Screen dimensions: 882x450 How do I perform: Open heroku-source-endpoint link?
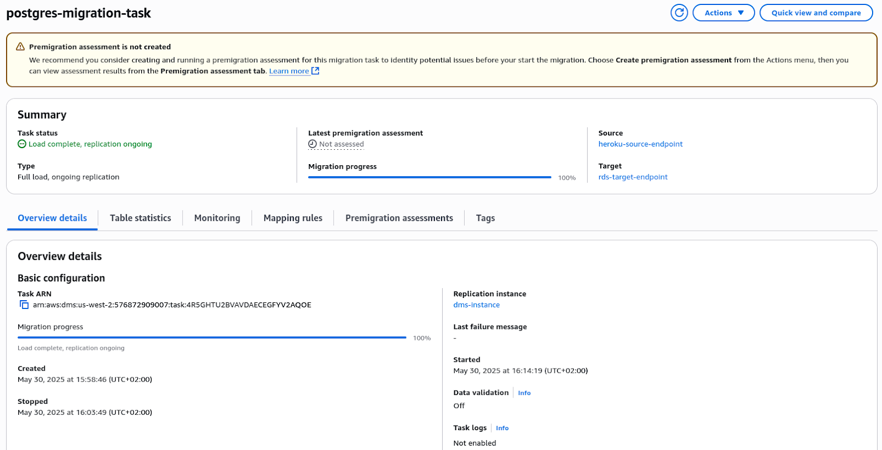[x=641, y=144]
